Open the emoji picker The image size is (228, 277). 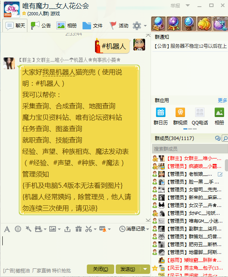point(18,229)
